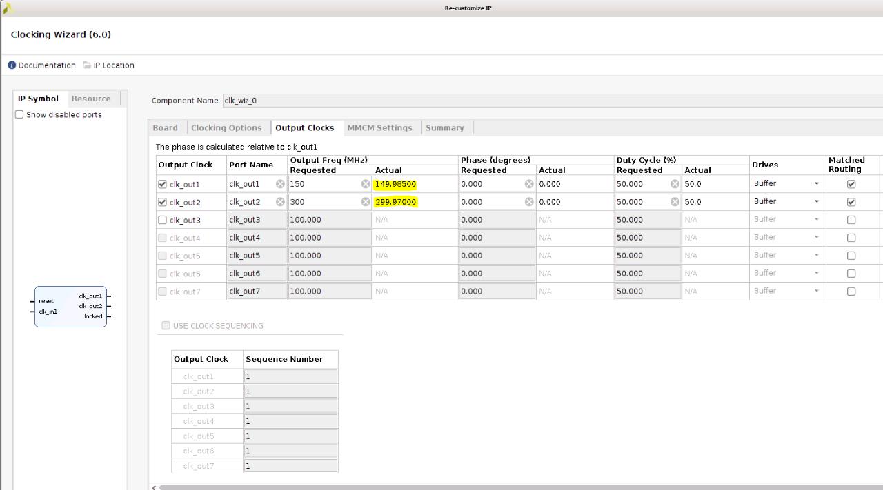
Task: Check Matched Routing for clk_out7
Action: [851, 292]
